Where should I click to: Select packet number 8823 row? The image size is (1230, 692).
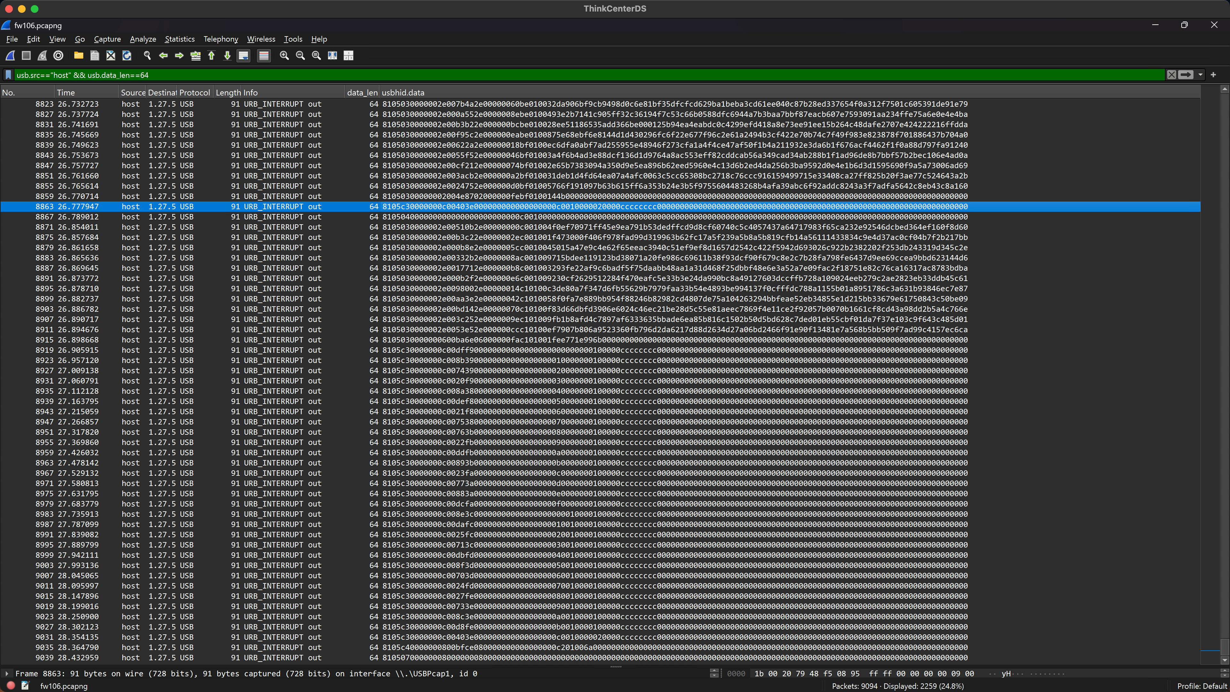coord(600,104)
